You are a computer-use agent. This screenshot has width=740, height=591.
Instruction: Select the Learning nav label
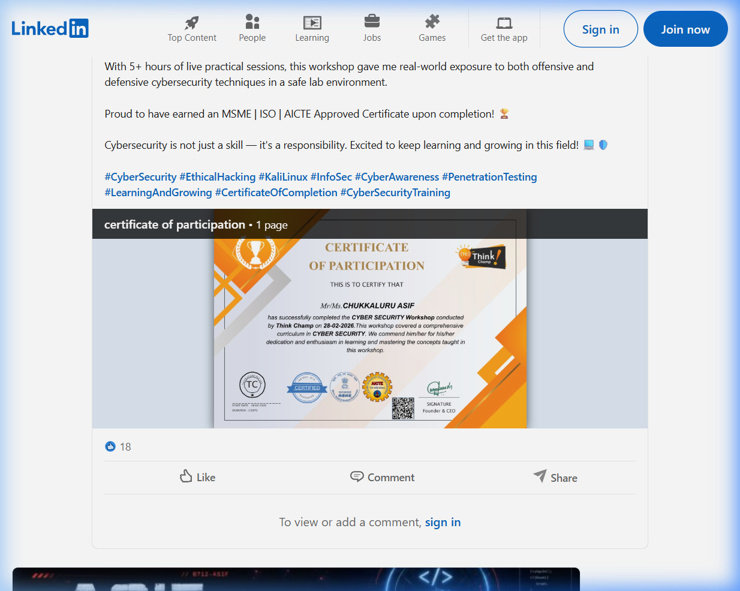[312, 38]
